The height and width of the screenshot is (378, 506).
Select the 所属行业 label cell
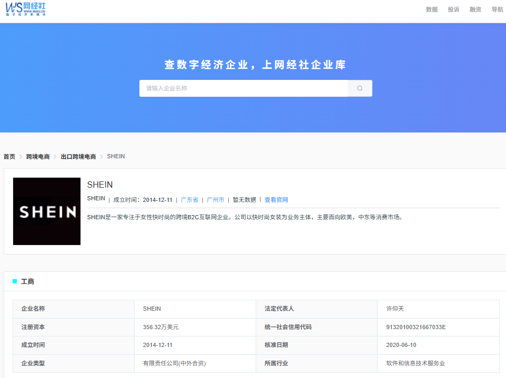[x=317, y=363]
